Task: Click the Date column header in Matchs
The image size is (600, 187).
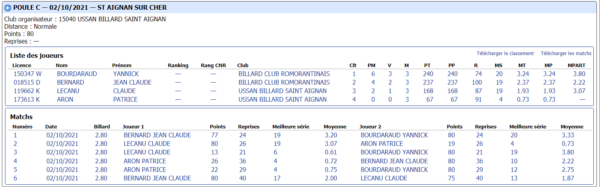Action: point(51,126)
